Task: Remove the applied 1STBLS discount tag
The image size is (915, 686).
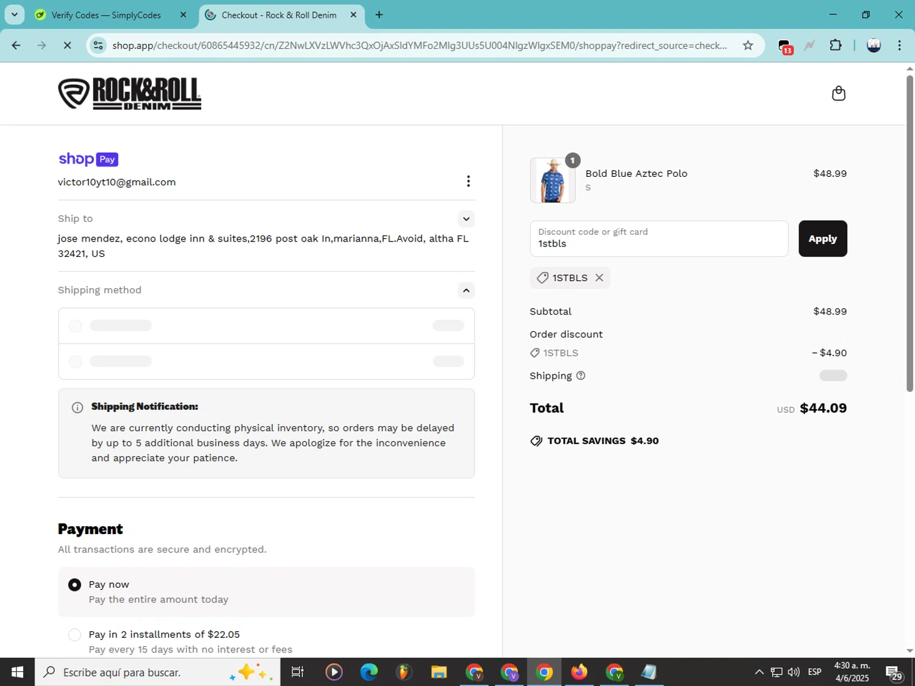Action: click(x=599, y=277)
